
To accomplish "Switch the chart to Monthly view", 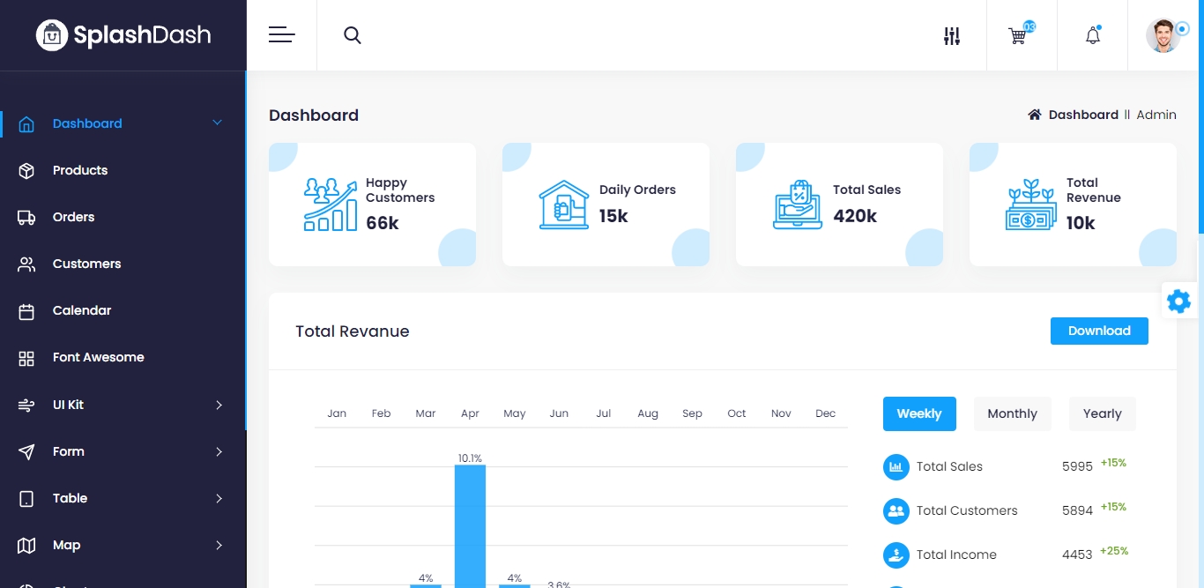I will 1012,413.
